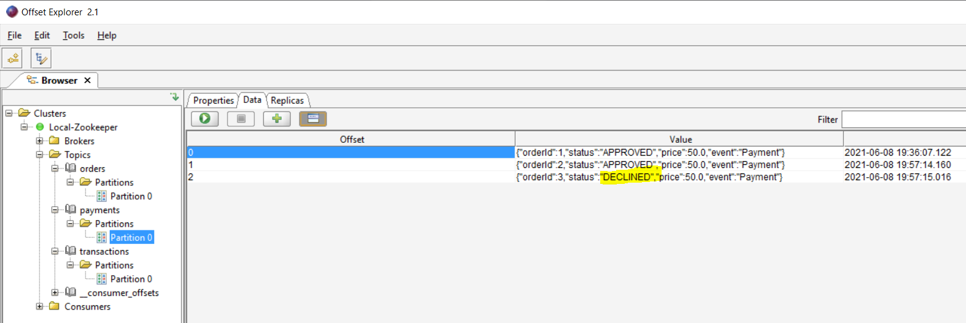The image size is (966, 323).
Task: Select Partitions label under transactions
Action: (x=114, y=265)
